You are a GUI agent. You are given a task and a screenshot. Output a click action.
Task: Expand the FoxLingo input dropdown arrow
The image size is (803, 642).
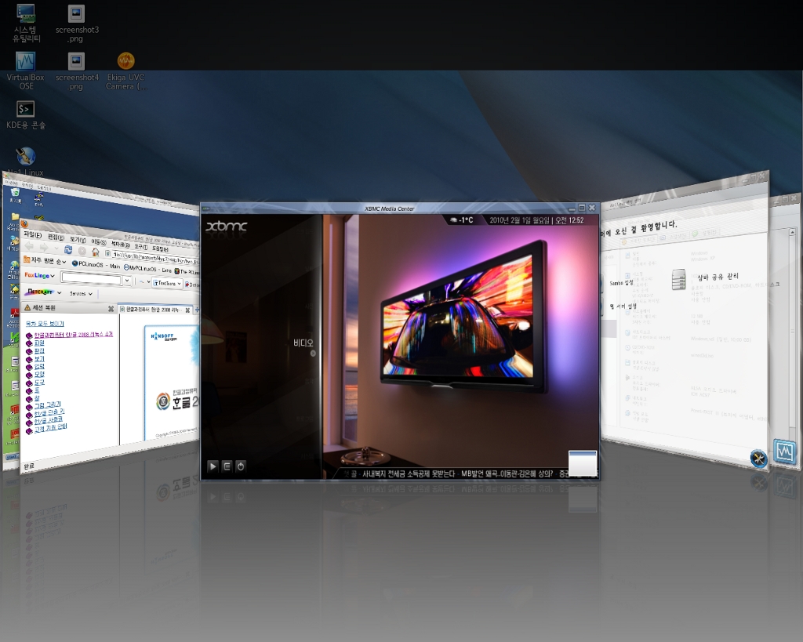128,281
